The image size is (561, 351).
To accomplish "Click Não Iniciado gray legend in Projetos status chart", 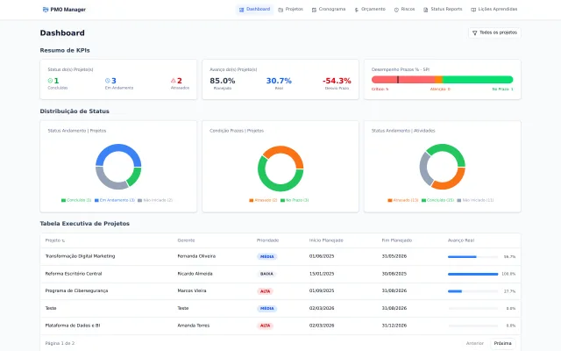I will (155, 200).
